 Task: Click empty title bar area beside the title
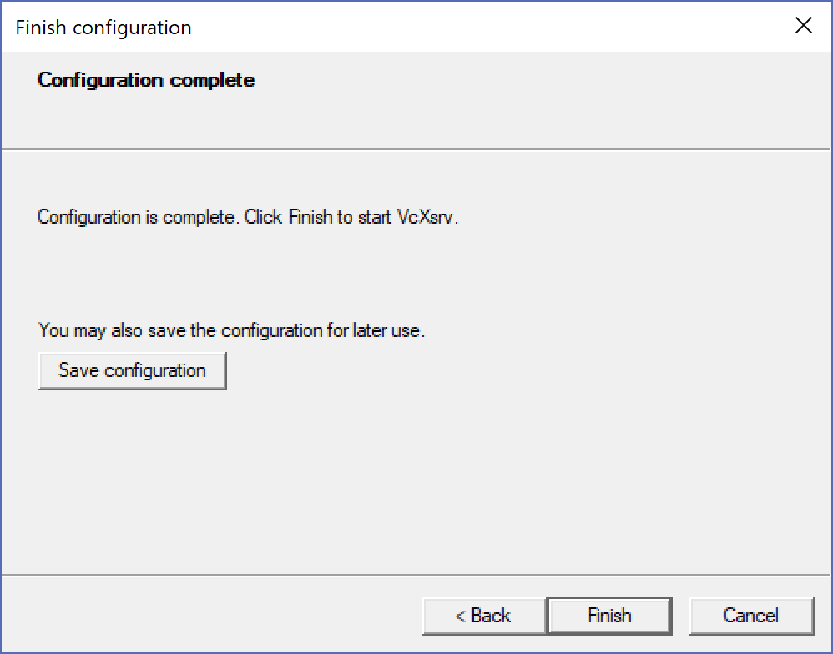coord(478,27)
